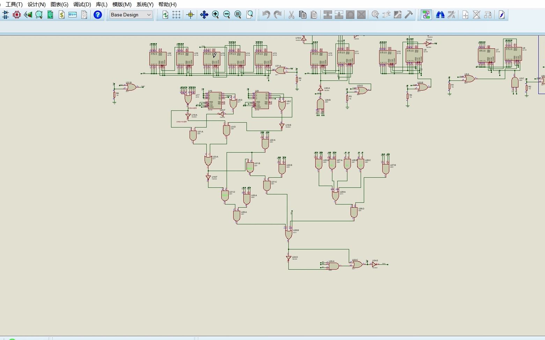Select the Zoom to Area icon
This screenshot has width=545, height=340.
(250, 15)
